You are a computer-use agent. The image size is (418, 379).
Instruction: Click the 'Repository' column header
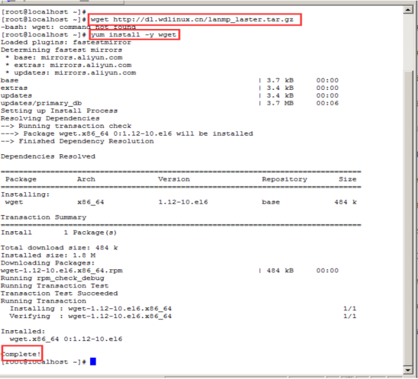coord(284,179)
